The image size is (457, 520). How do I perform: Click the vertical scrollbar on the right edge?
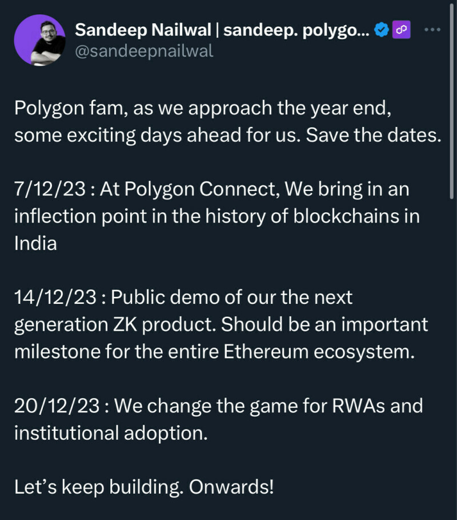(x=452, y=149)
